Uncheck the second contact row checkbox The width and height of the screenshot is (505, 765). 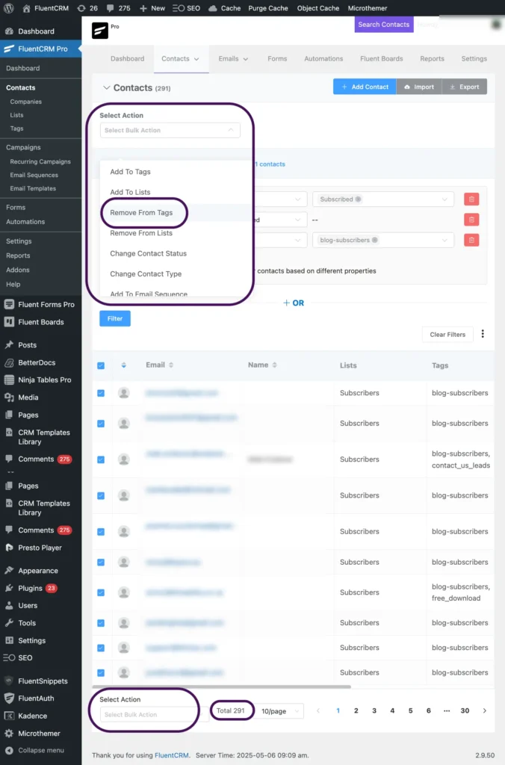coord(101,424)
